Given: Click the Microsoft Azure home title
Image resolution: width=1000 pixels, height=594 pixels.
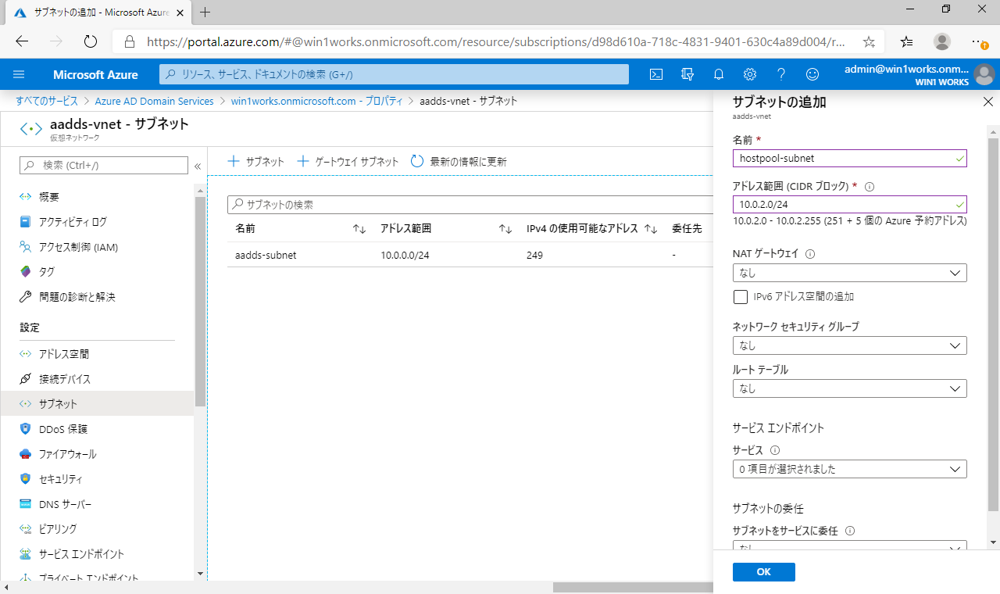Looking at the screenshot, I should 95,75.
